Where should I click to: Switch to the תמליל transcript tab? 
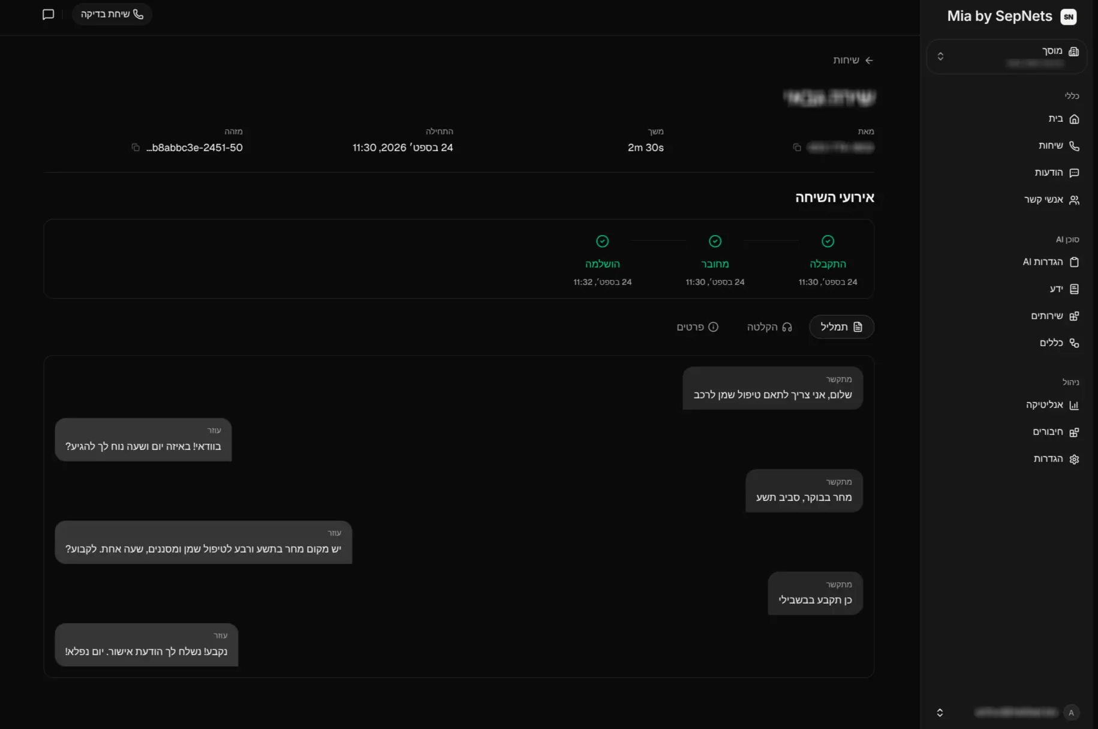pyautogui.click(x=841, y=327)
